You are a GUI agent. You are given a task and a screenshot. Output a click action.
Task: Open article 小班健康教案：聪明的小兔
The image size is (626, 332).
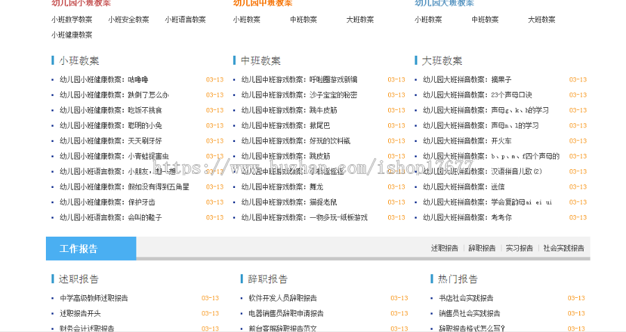pyautogui.click(x=111, y=125)
